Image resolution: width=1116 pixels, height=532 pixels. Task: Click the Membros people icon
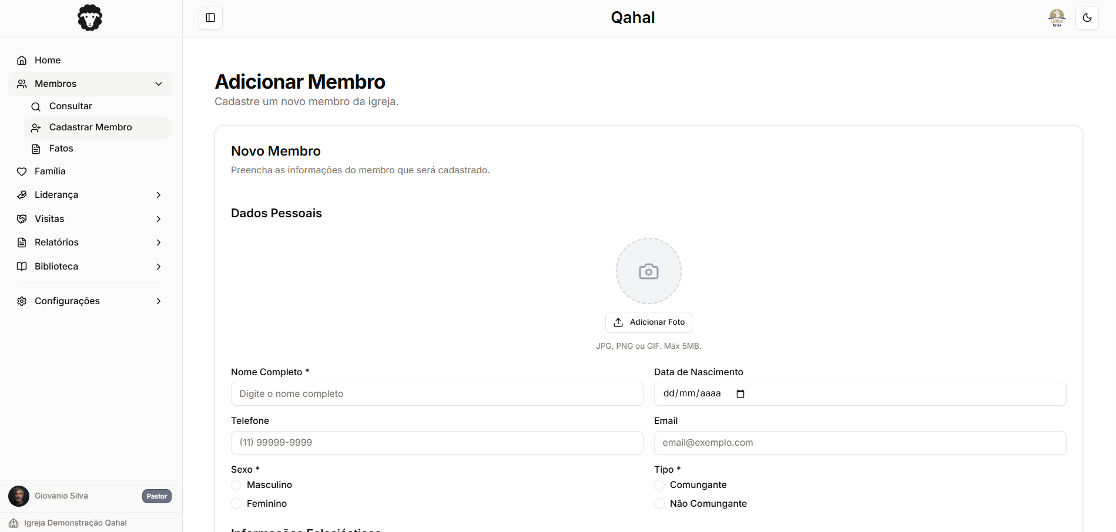(x=22, y=84)
